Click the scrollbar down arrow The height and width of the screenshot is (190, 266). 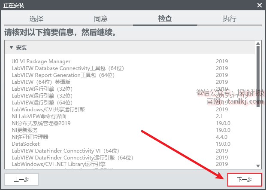click(258, 166)
